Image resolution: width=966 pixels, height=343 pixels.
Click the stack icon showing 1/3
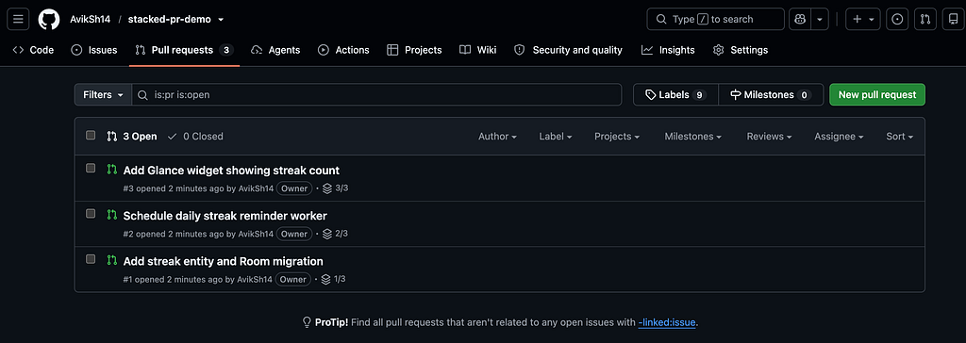click(326, 280)
